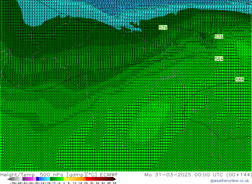Screen dimensions: 252x184
Task: Click the 576 label beside the cyan coastline
Action: coord(163,28)
